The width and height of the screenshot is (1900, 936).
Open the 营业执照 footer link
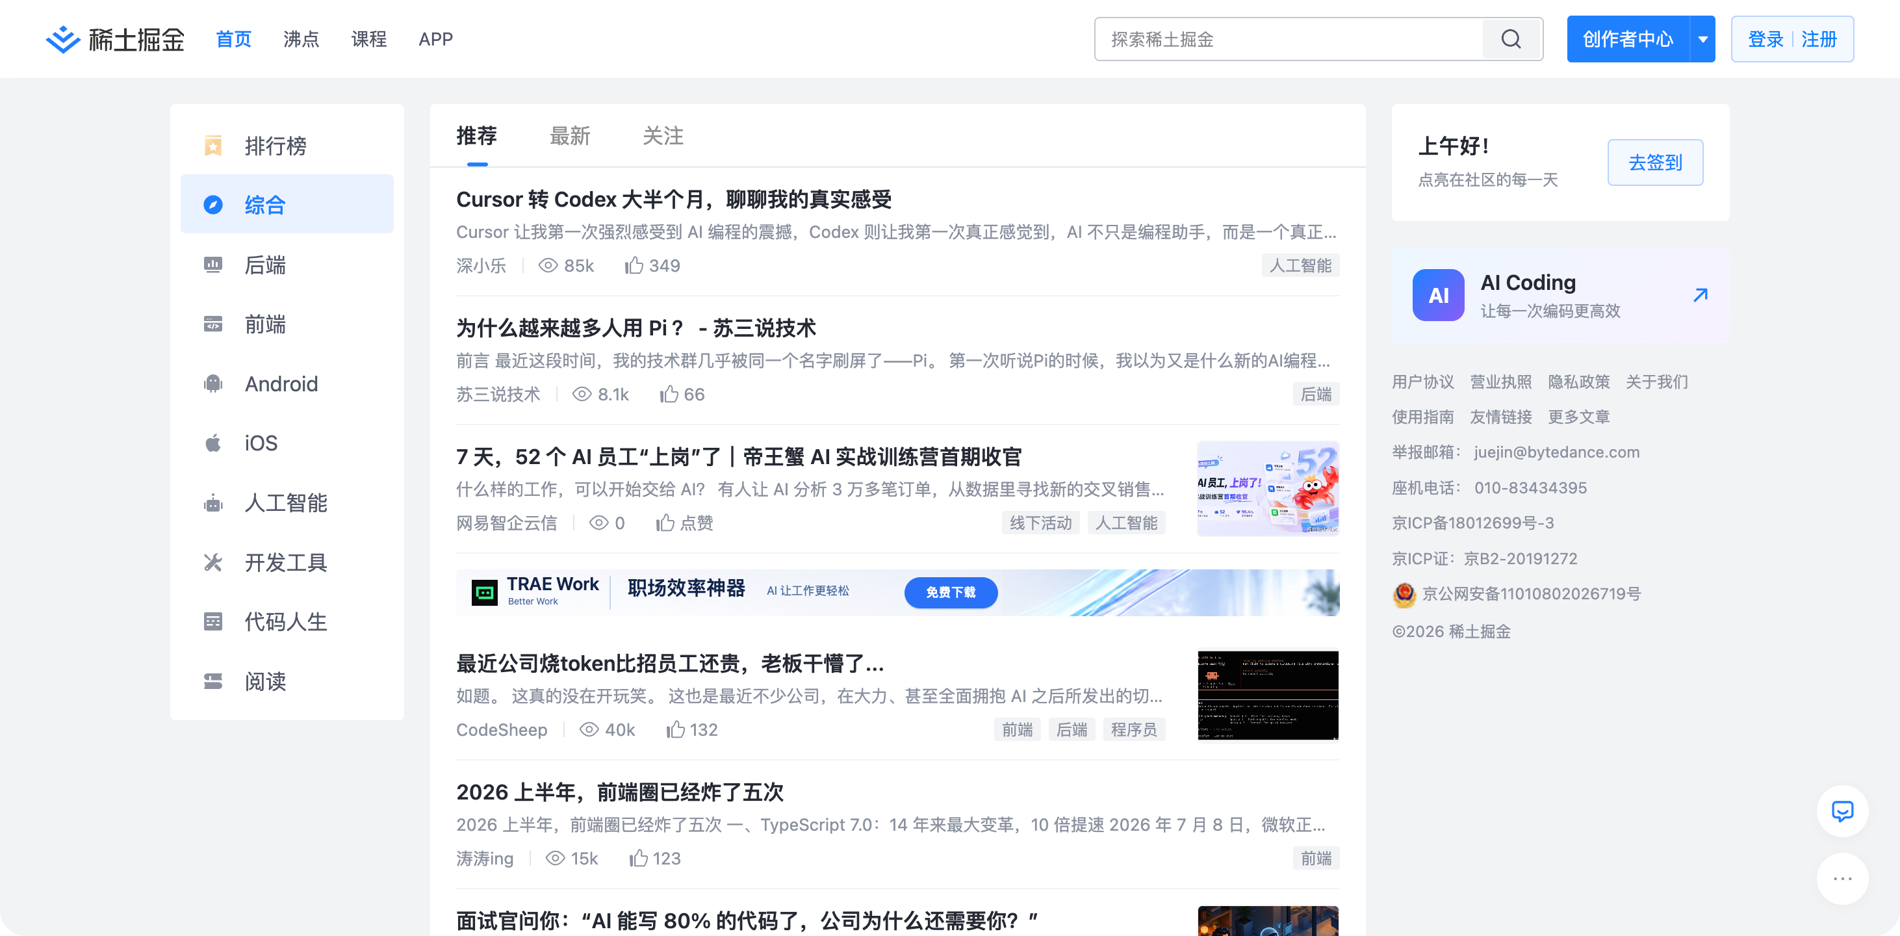(x=1501, y=382)
